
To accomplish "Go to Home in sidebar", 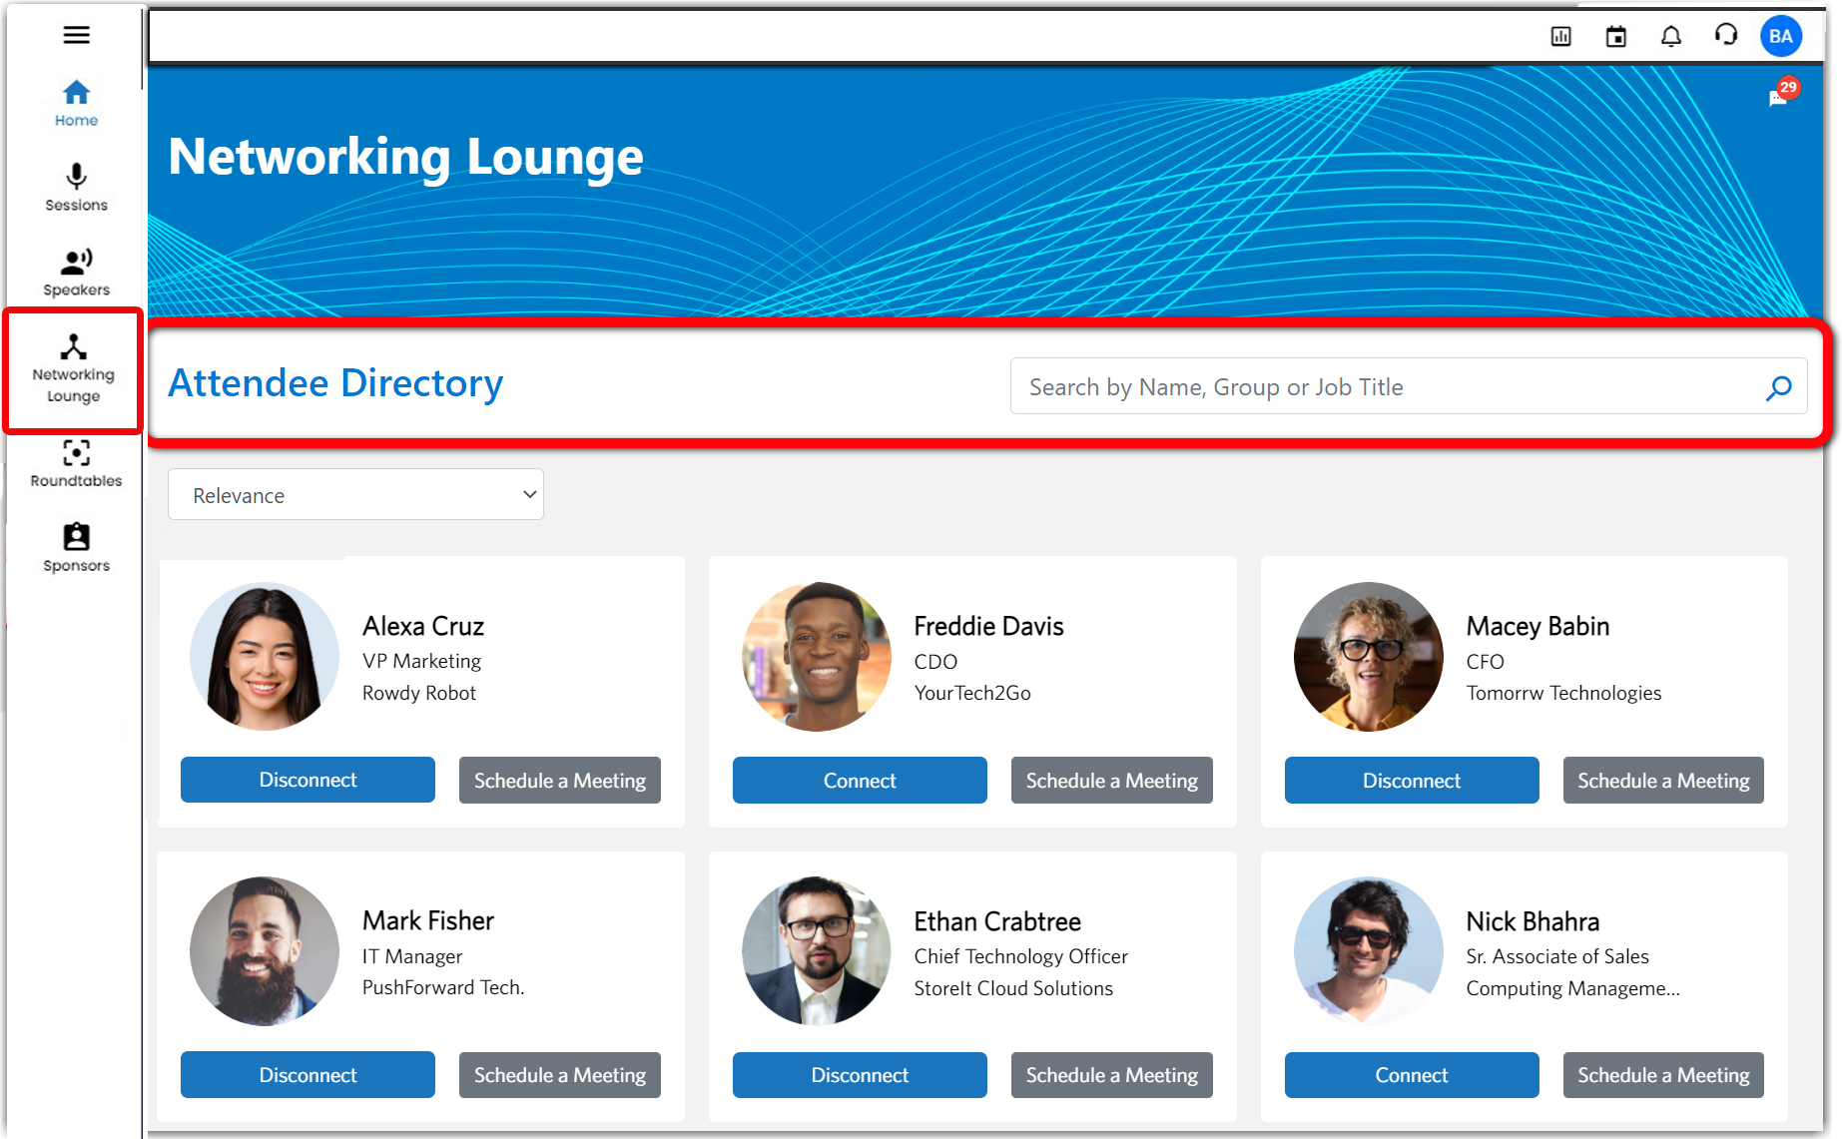I will click(76, 104).
